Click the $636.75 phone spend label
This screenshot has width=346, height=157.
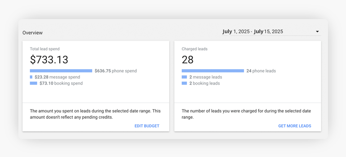pos(115,71)
